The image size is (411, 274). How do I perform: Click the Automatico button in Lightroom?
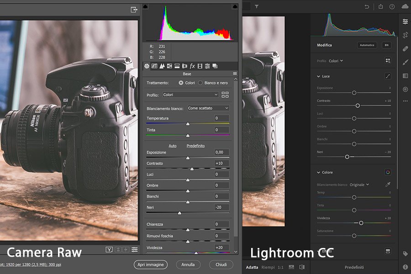click(x=367, y=45)
